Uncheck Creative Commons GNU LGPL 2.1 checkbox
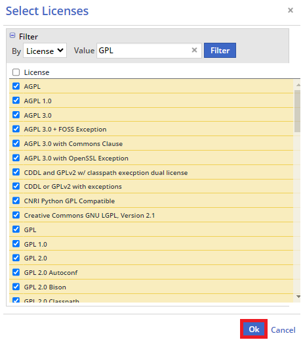The height and width of the screenshot is (342, 303). [16, 215]
